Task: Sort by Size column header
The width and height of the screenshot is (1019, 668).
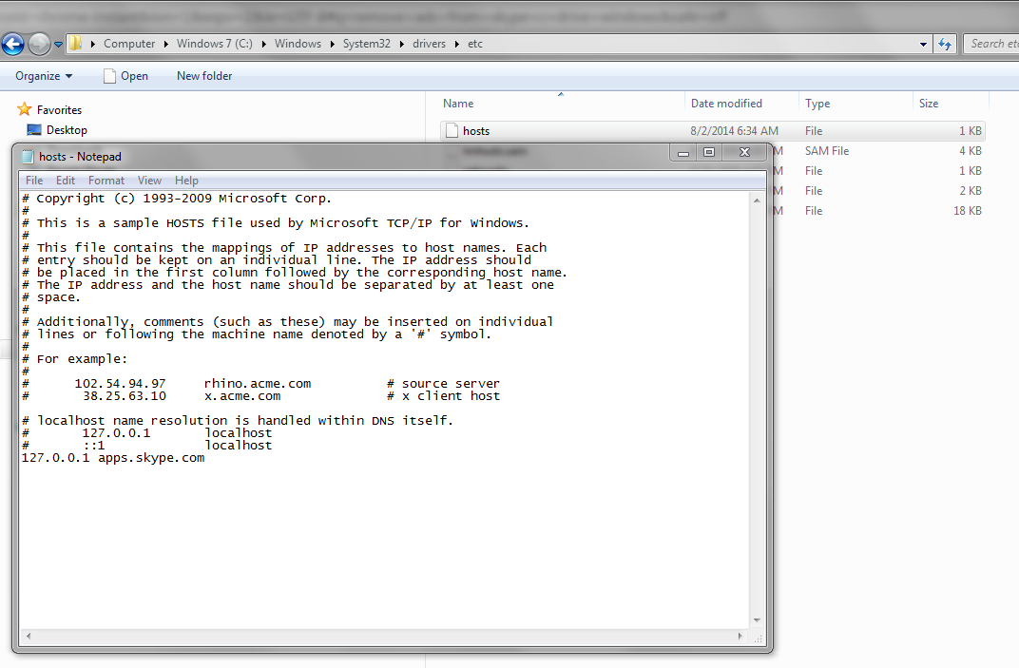Action: pos(928,104)
